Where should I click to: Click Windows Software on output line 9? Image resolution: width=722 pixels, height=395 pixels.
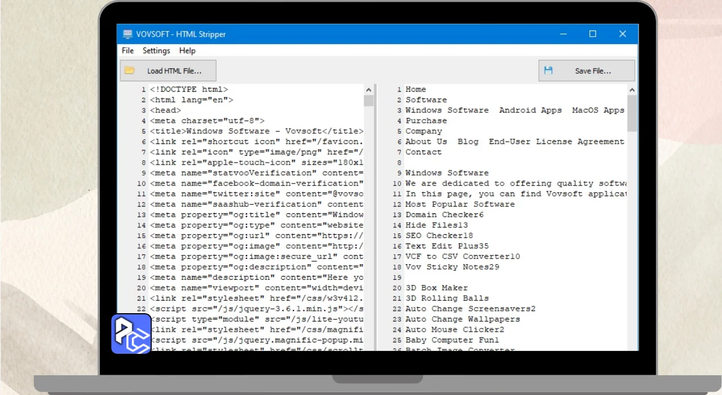point(447,173)
